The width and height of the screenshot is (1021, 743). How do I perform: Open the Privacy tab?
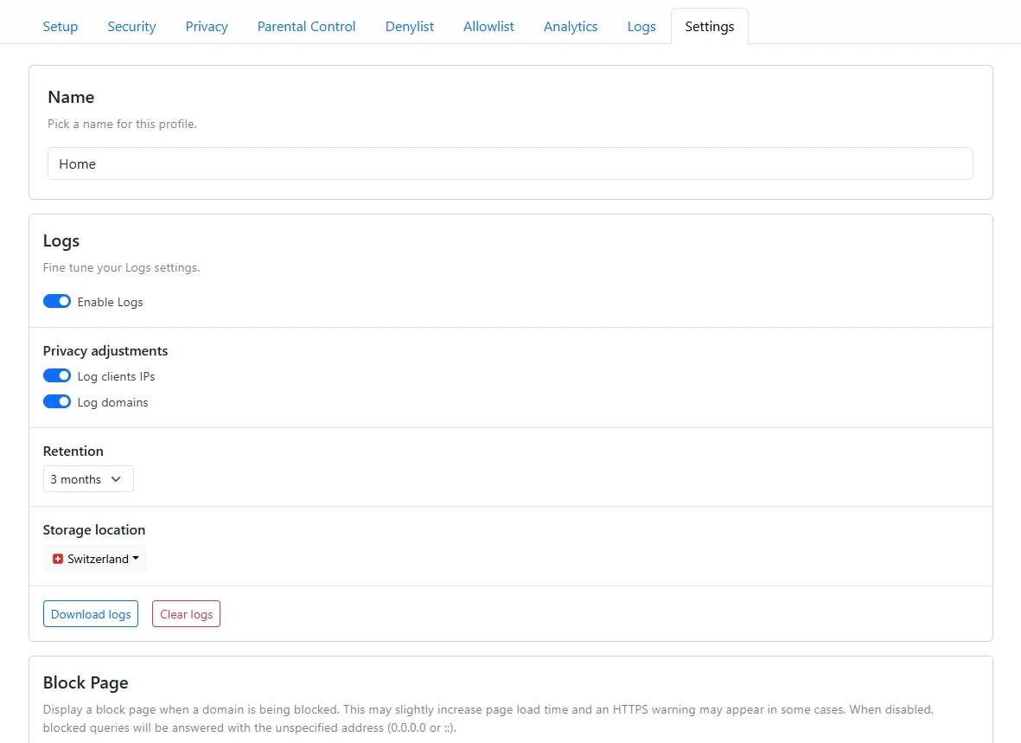coord(206,27)
